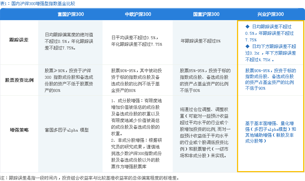Click the table title 表1：国内沪深300增强型指数基金比较
This screenshot has width=305, height=181.
pos(37,4)
